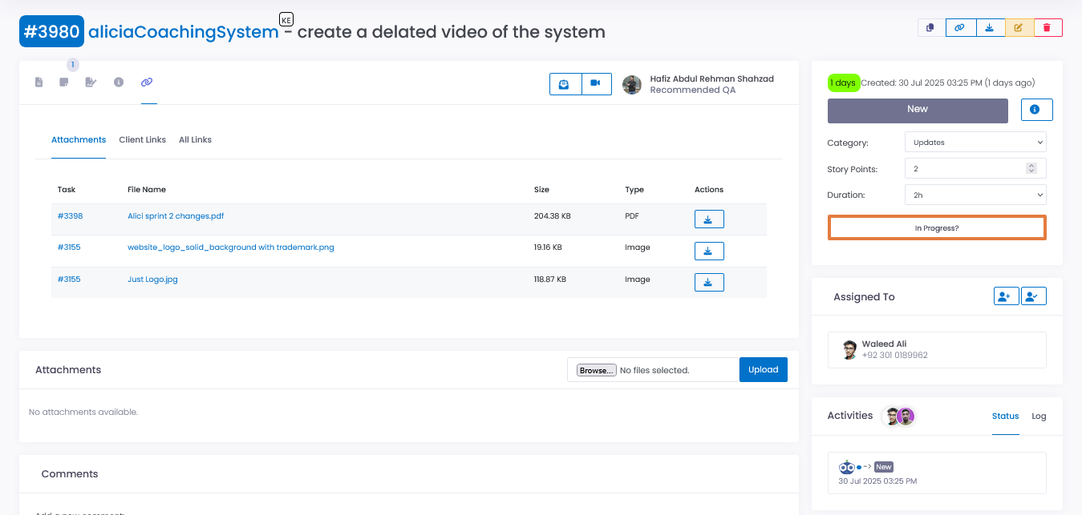
Task: Switch to the Log tab in Activities
Action: coord(1039,416)
